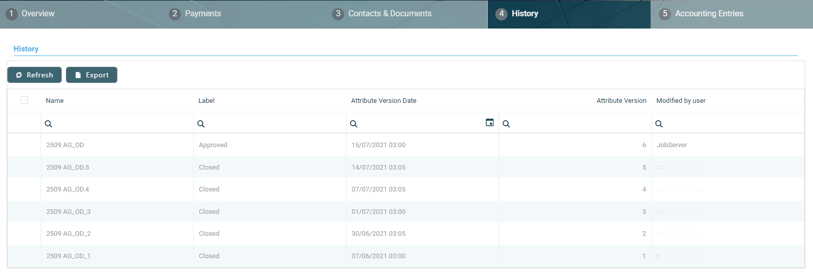
Task: Export the history table
Action: [92, 75]
